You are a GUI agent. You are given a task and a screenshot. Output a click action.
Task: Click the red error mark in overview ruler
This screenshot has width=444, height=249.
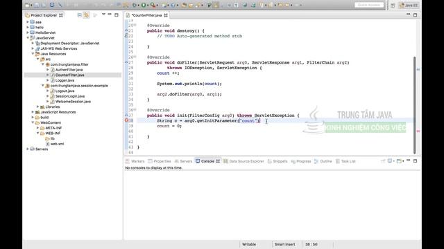pyautogui.click(x=418, y=131)
